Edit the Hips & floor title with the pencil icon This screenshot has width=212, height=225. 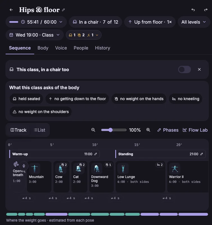(63, 10)
